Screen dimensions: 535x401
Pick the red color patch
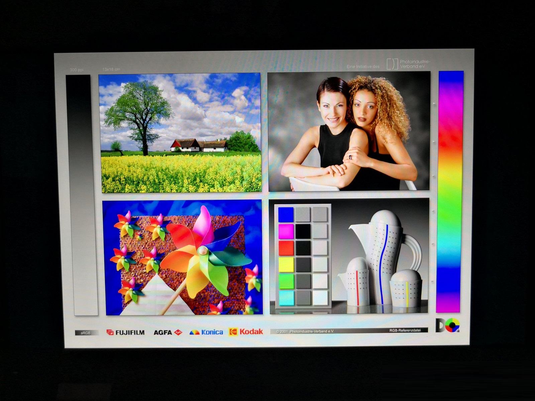click(286, 248)
